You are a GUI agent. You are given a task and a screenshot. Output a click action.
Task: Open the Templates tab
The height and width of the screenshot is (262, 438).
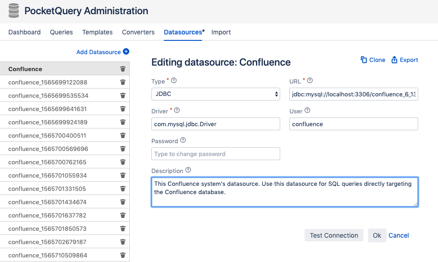(x=98, y=32)
